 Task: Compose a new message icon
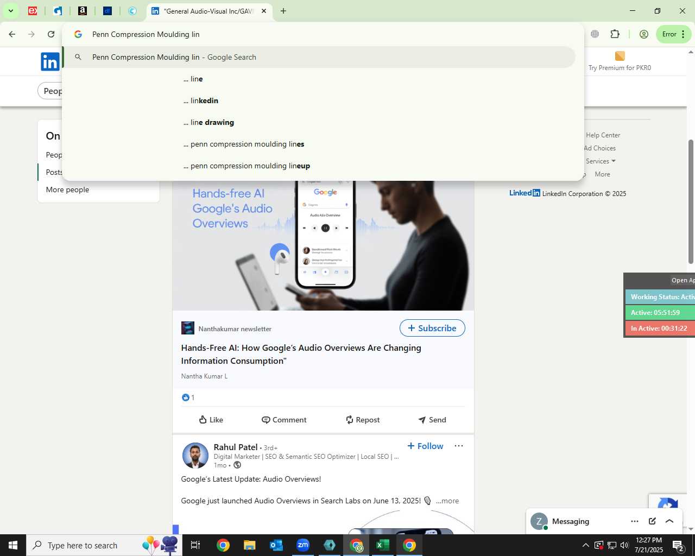[x=652, y=521]
